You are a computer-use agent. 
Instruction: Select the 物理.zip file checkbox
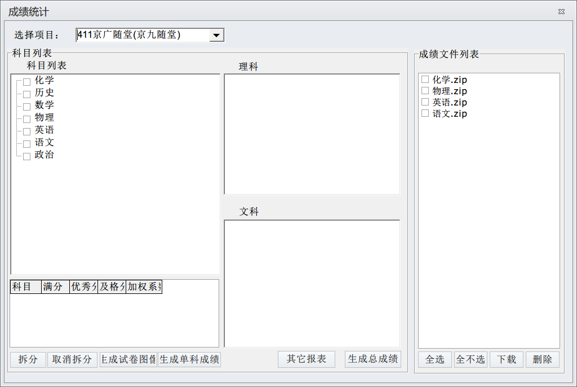(425, 91)
